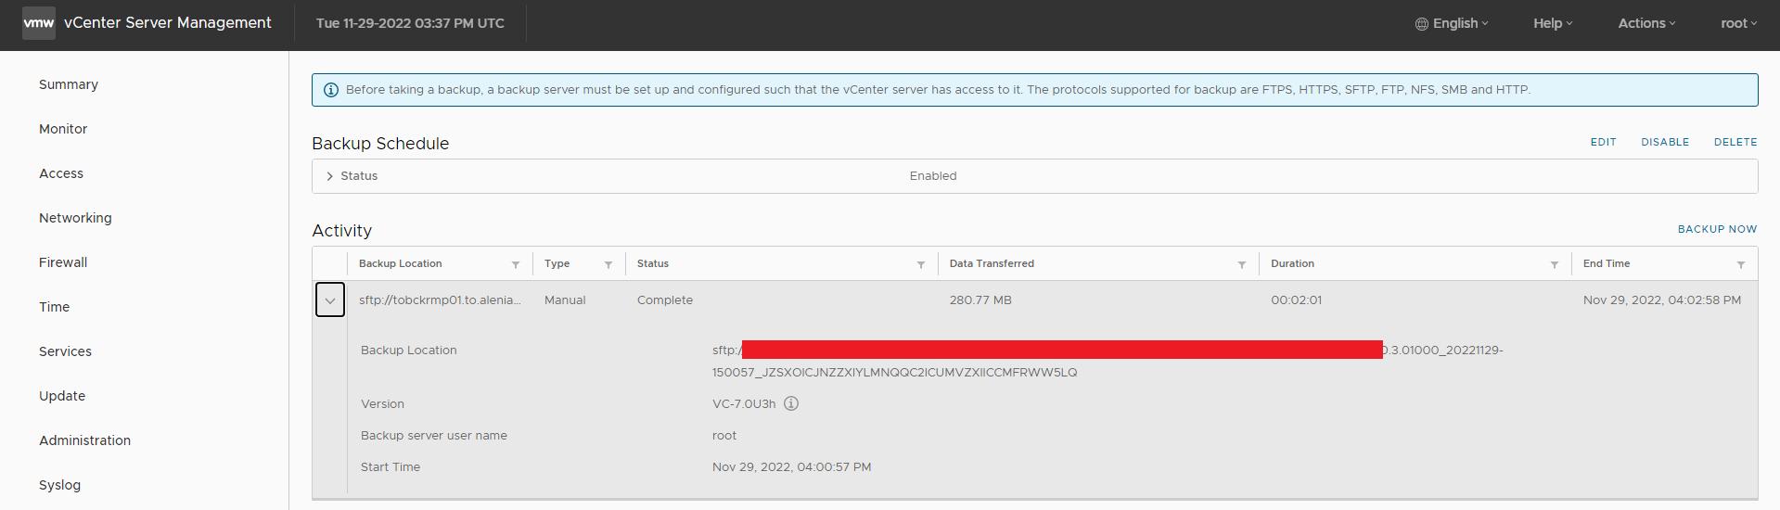Screen dimensions: 1780x510
Task: Click the sftp://tobckrmp01 location cell
Action: coord(440,300)
